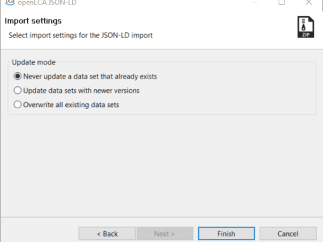
Task: Maximize the import dialog window
Action: point(282,3)
